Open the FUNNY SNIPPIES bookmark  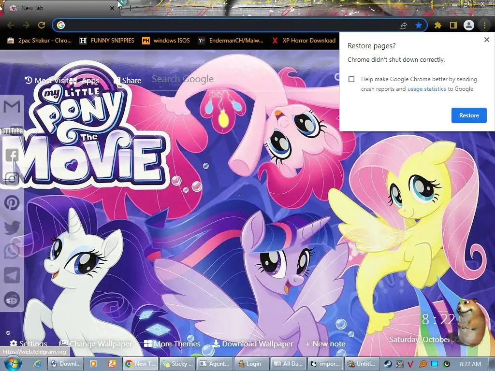pyautogui.click(x=107, y=41)
